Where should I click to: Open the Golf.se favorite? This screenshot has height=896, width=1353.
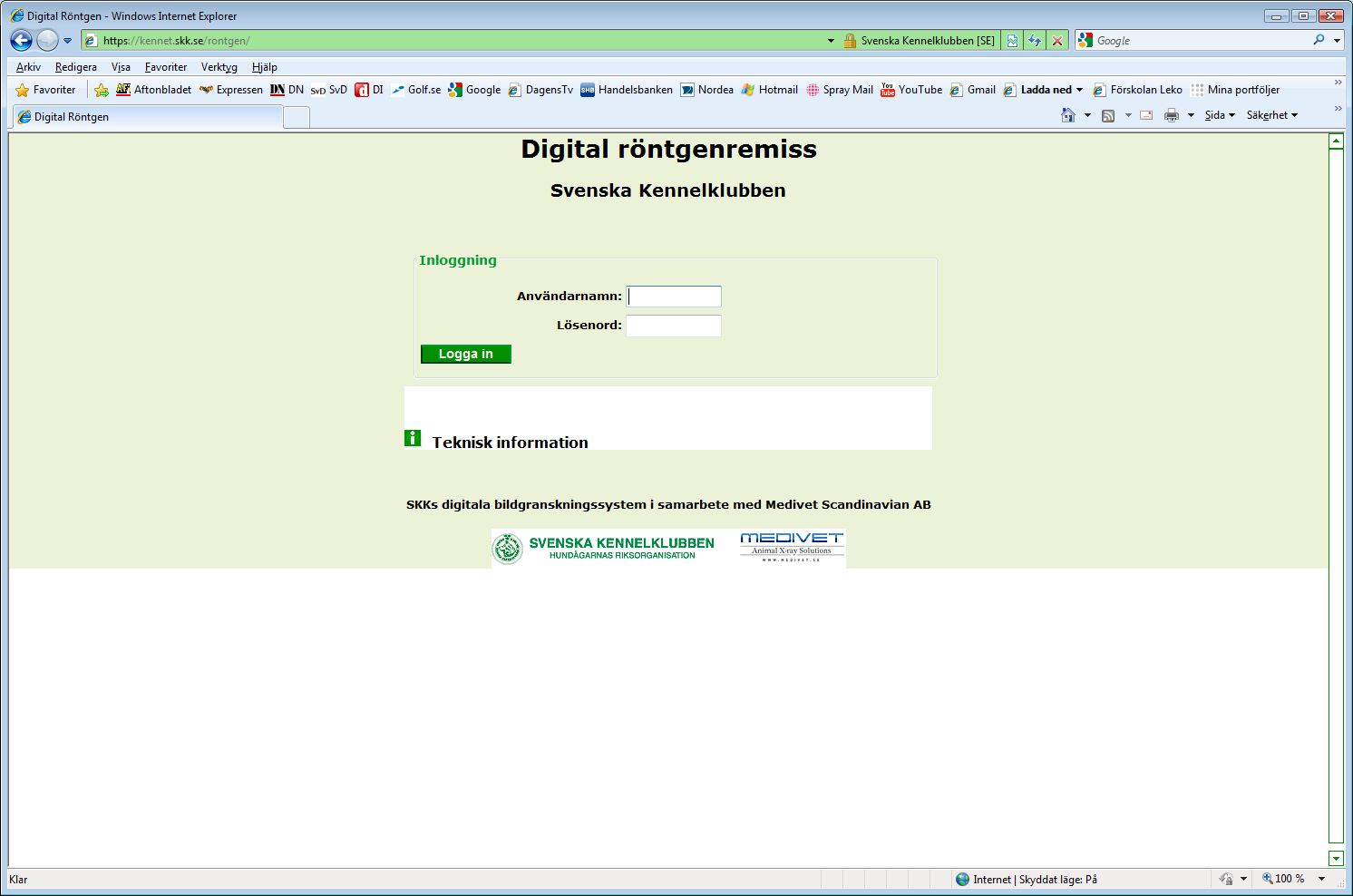(x=416, y=90)
